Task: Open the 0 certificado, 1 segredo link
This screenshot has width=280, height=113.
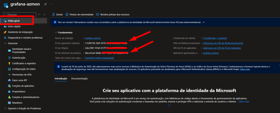Action: [215, 38]
